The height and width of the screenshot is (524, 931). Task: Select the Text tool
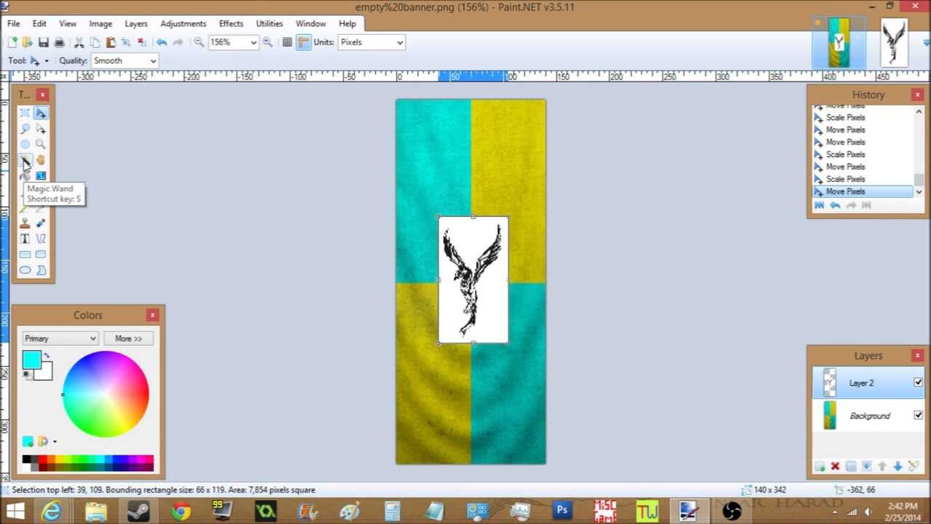[25, 238]
